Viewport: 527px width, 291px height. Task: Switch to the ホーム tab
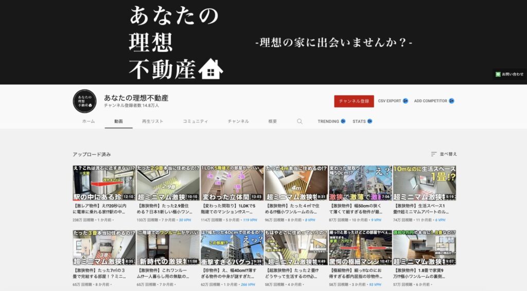pos(89,121)
